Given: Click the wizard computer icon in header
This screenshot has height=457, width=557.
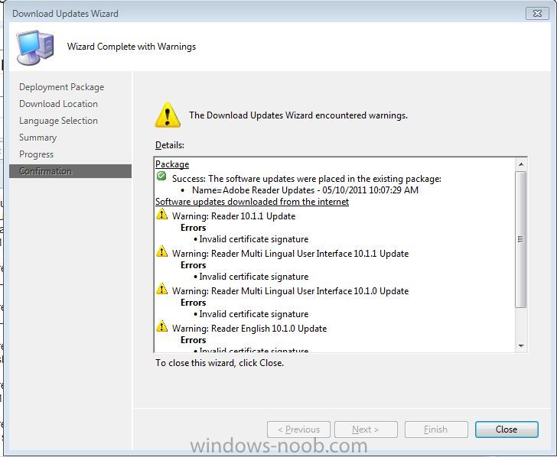Looking at the screenshot, I should tap(35, 47).
